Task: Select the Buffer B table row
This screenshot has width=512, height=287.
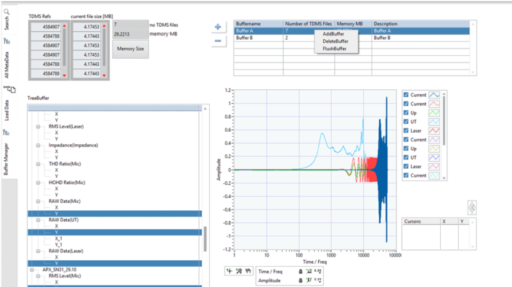Action: [352, 38]
